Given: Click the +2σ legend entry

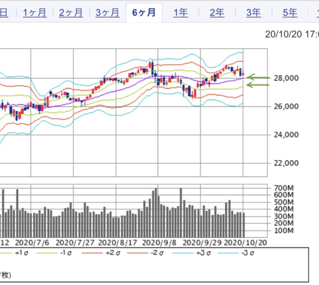Looking at the screenshot, I should click(x=101, y=253).
